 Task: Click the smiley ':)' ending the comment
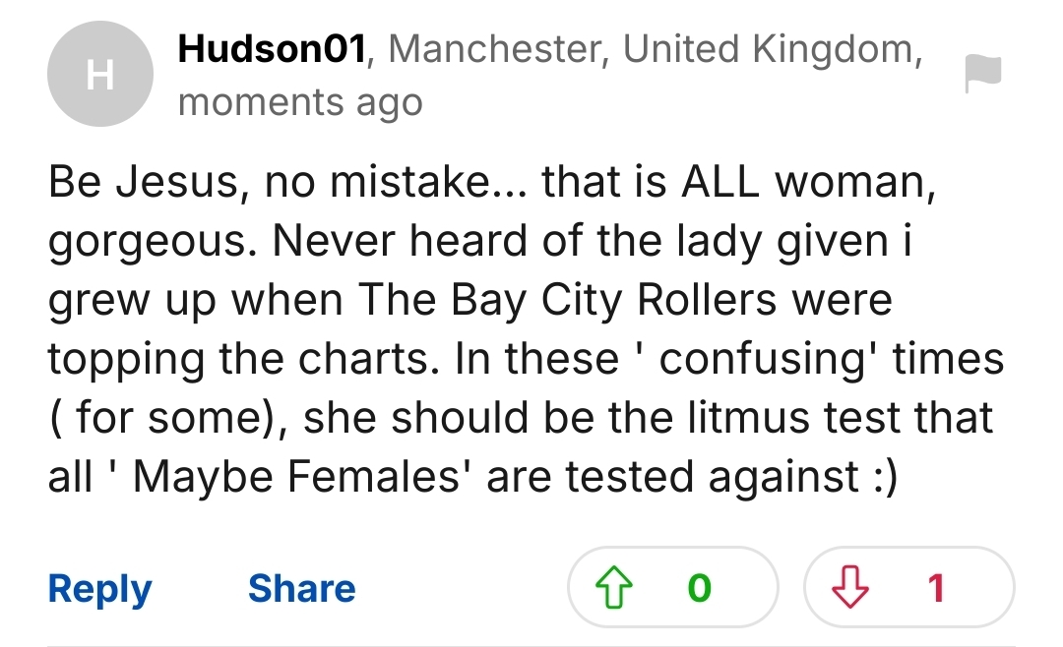[x=886, y=477]
